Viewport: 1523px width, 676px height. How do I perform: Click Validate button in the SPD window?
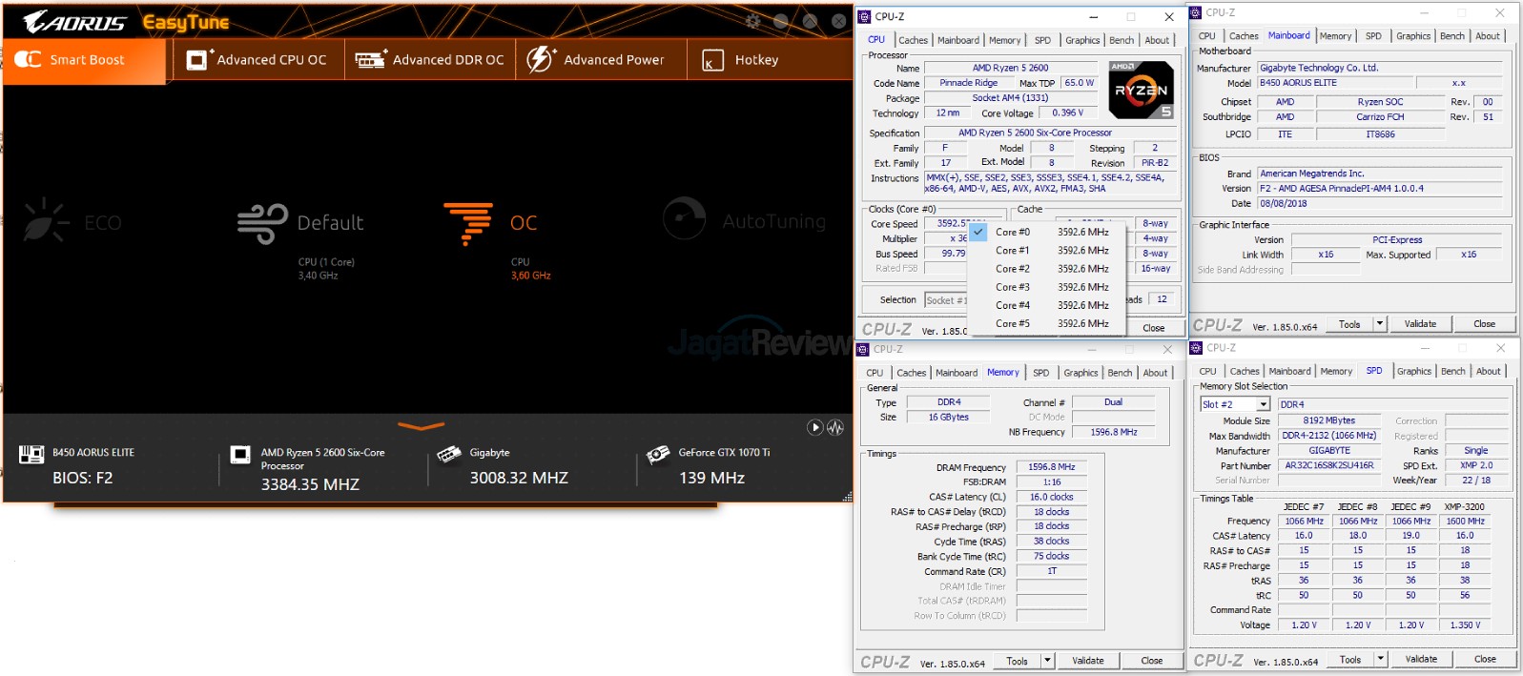point(1420,659)
